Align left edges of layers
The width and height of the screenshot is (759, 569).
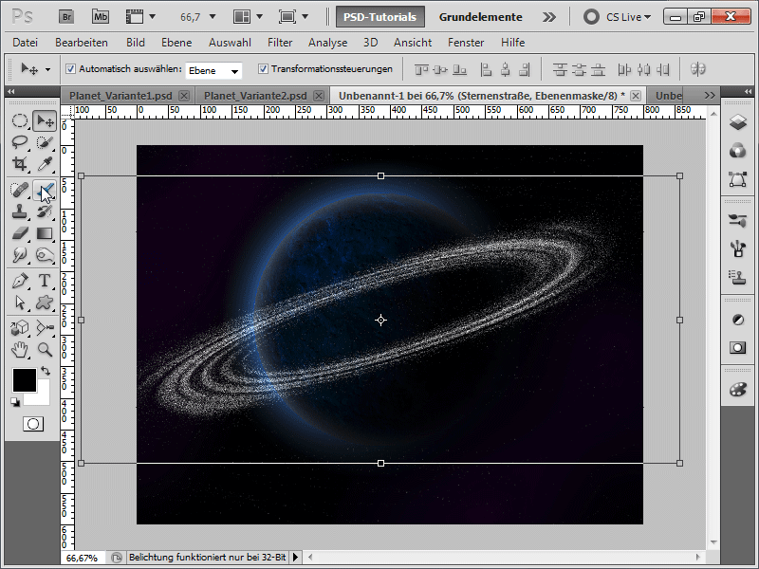click(486, 70)
